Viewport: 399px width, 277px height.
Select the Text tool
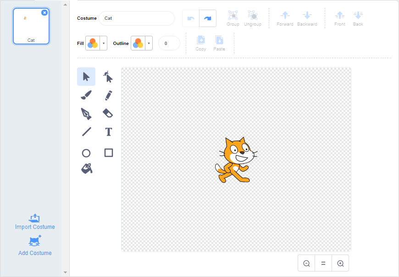click(x=108, y=132)
